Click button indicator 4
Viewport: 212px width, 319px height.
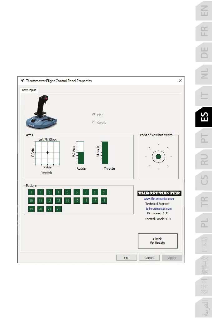(58, 192)
